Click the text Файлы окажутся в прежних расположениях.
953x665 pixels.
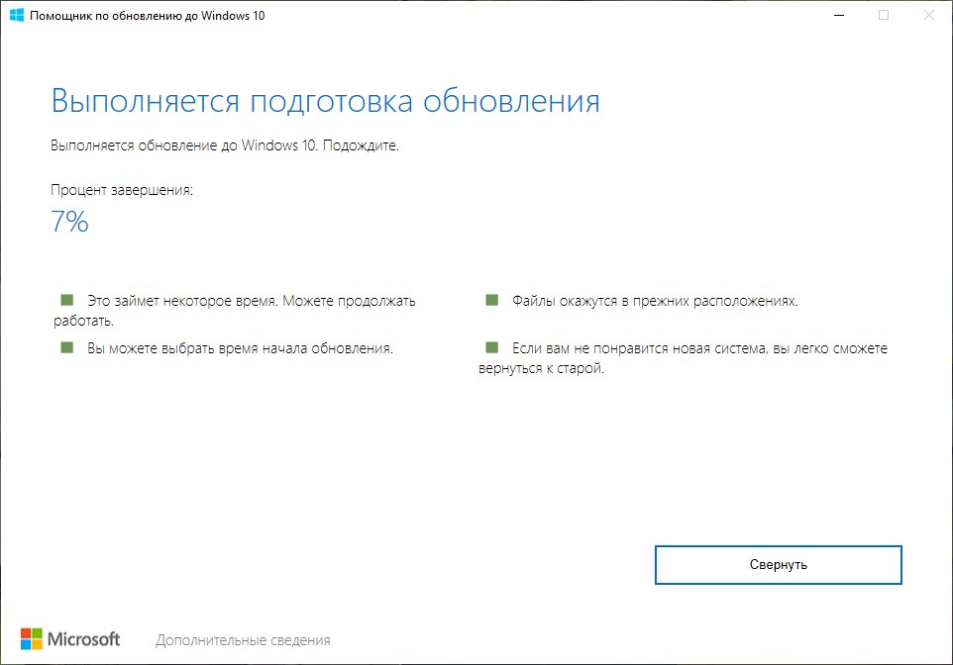tap(655, 301)
